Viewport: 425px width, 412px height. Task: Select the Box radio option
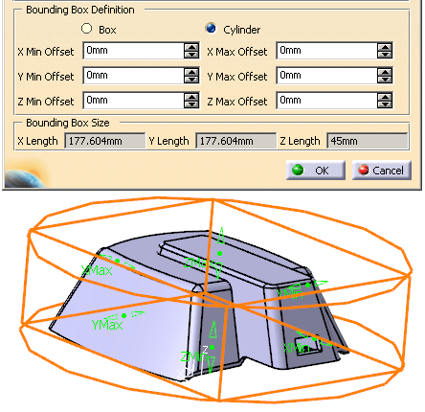pos(86,29)
